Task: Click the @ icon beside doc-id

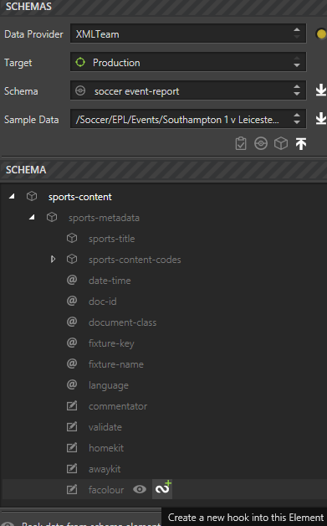Action: [x=72, y=301]
